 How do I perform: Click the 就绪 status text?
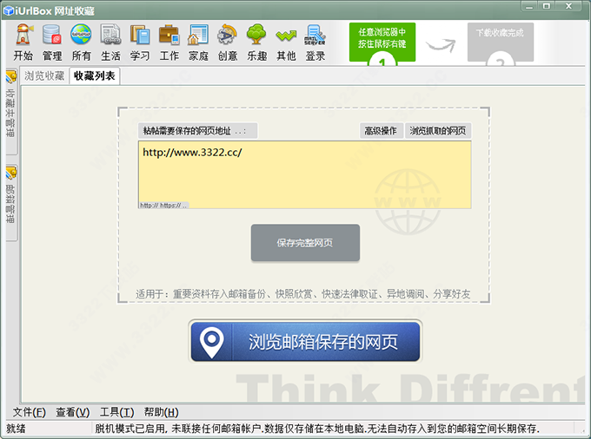click(16, 429)
